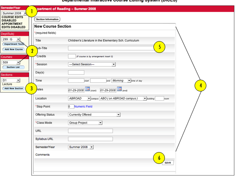Click the Numeric Field link
This screenshot has height=180, width=235.
(x=83, y=107)
